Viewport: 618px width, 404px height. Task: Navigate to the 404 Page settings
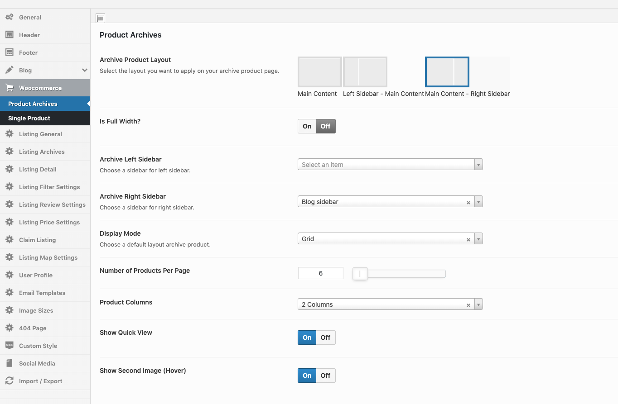(33, 328)
